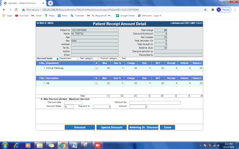Click the HB row Disc % field
239x149 pixels.
117,83
